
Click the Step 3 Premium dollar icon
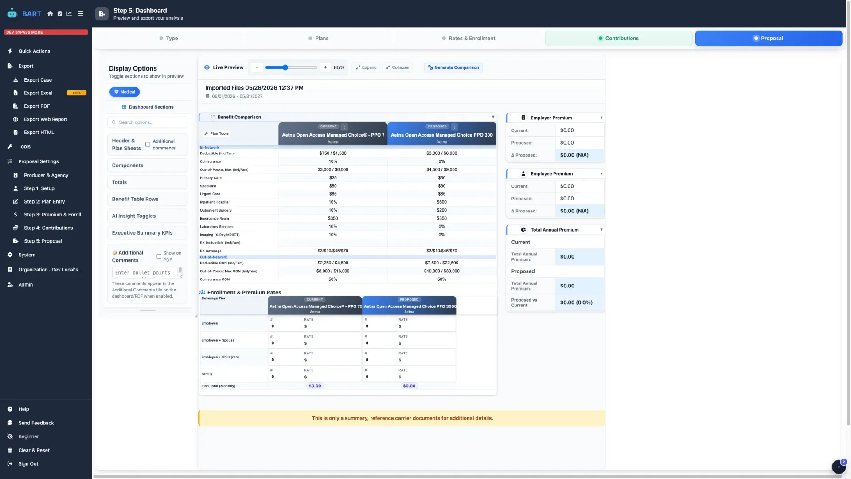16,215
